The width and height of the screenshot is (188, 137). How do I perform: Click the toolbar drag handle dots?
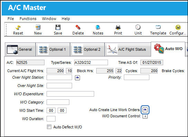click(6, 30)
